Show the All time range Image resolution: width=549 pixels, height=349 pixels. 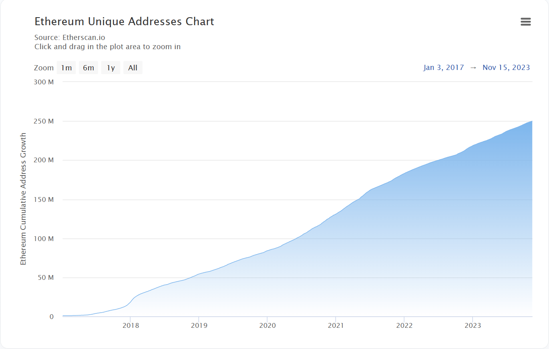coord(133,68)
